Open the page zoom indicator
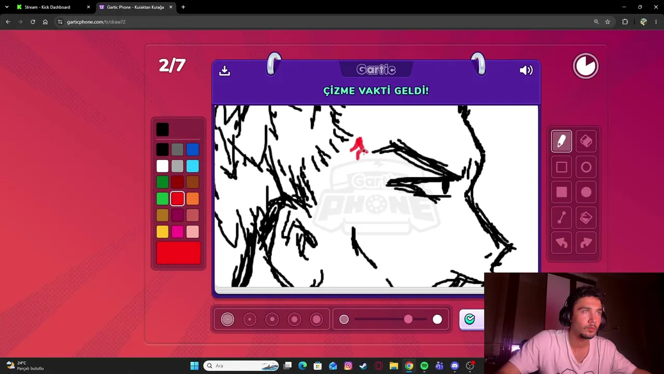 tap(596, 22)
